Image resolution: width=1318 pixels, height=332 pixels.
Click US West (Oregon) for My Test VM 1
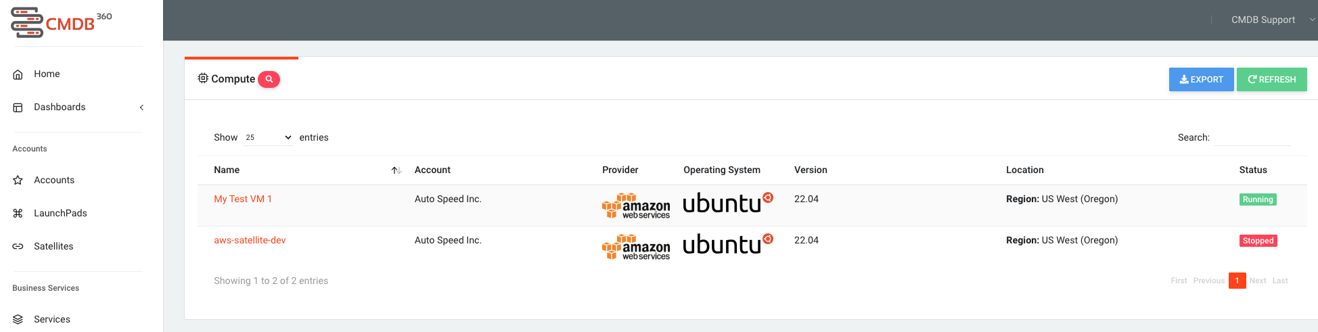(1080, 199)
